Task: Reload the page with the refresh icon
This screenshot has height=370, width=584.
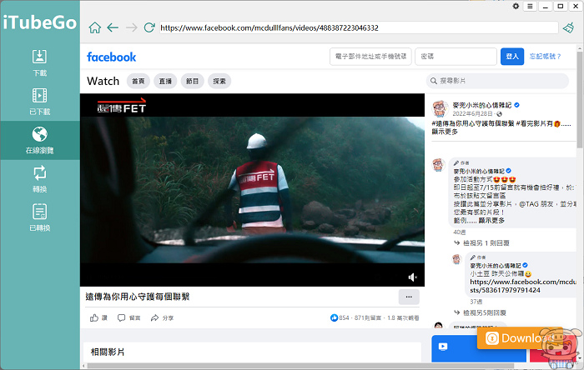Action: point(149,27)
